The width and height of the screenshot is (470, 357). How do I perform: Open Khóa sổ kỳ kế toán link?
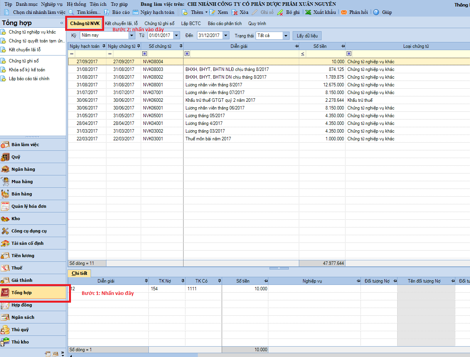(x=27, y=70)
